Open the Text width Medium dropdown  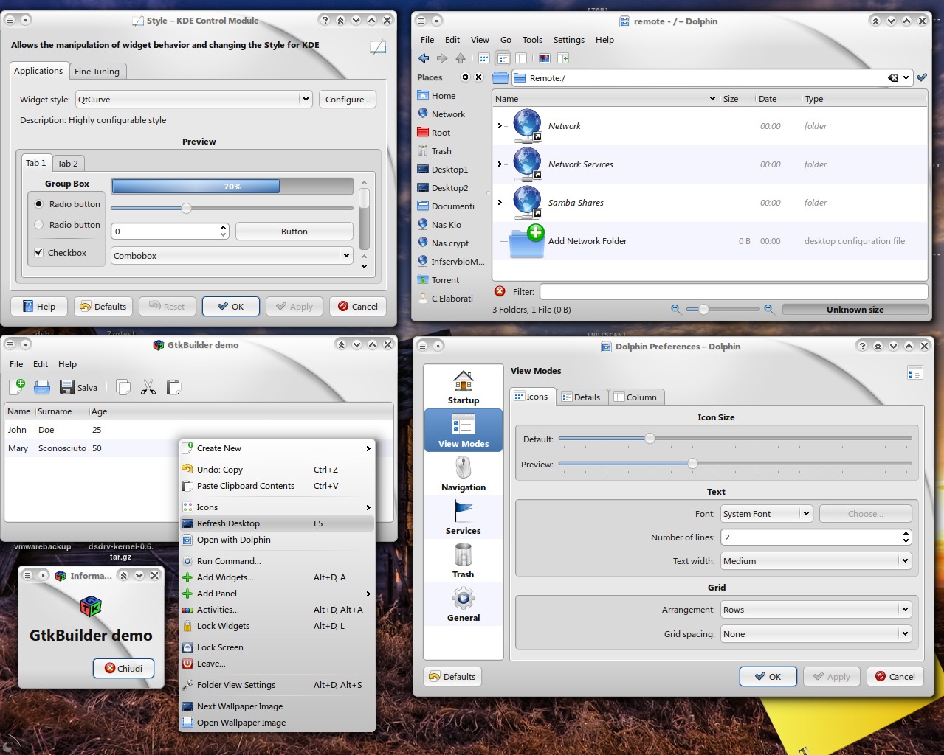[816, 561]
